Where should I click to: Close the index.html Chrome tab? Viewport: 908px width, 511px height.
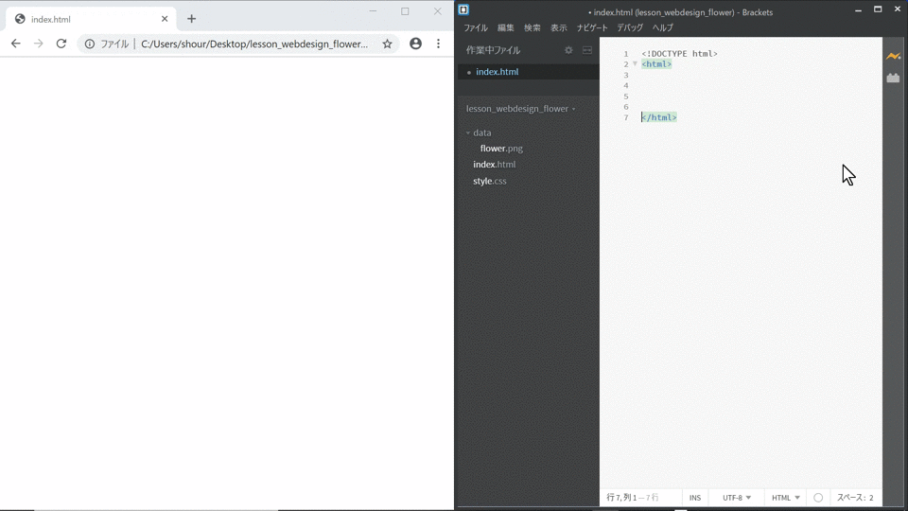point(165,19)
